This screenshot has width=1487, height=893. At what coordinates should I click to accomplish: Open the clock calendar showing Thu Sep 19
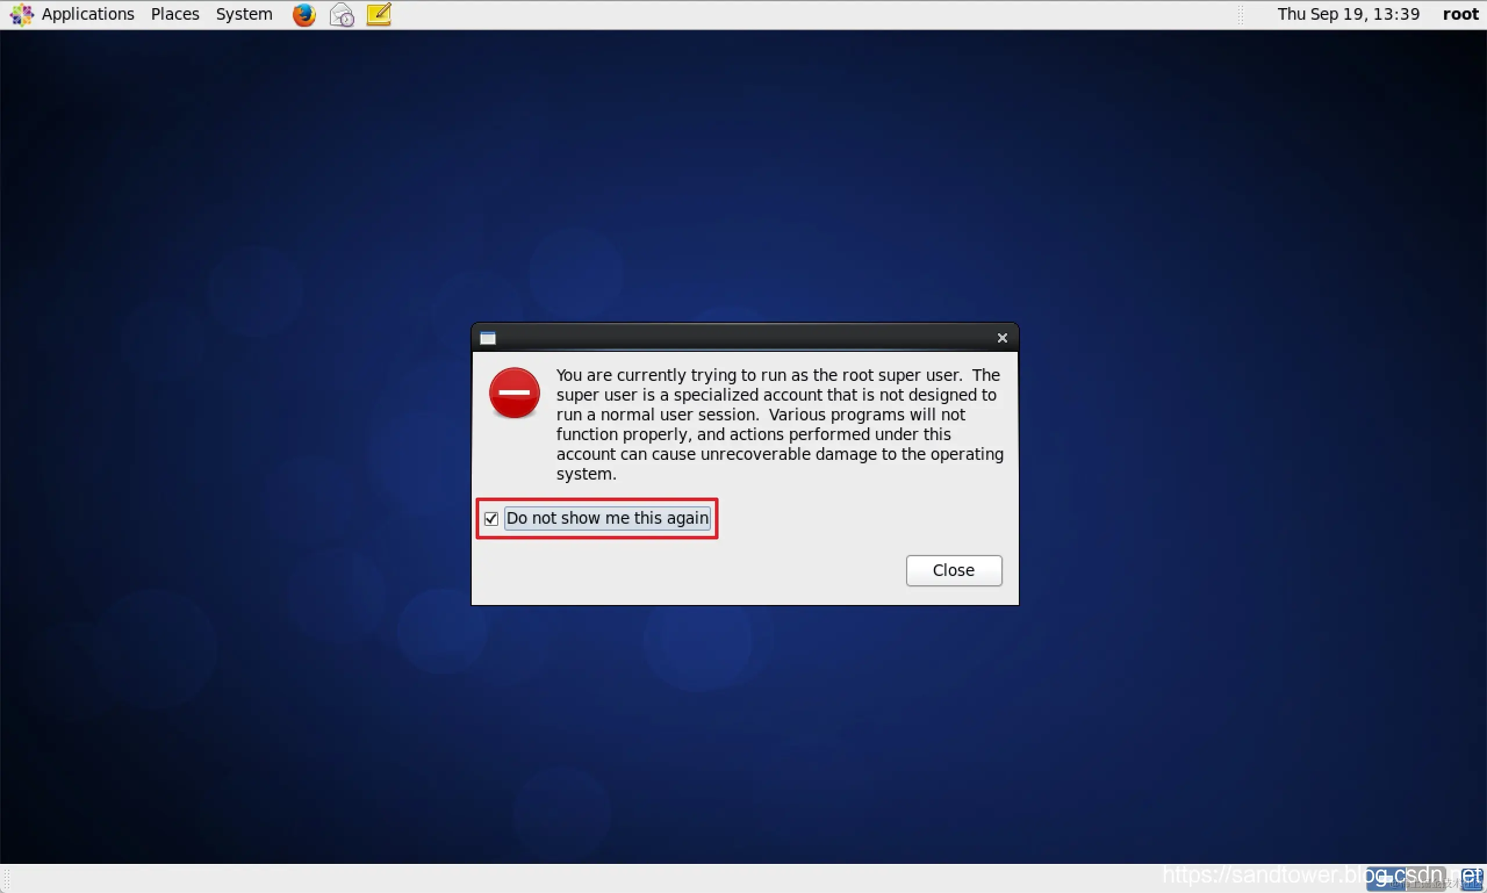(x=1348, y=15)
